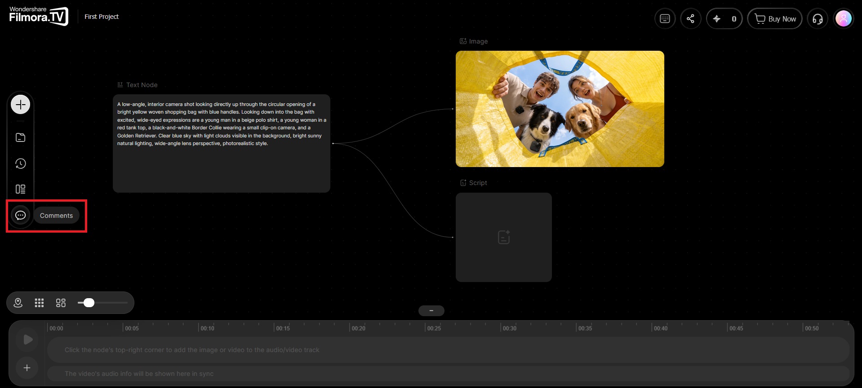Click the share icon in top bar

coord(691,19)
